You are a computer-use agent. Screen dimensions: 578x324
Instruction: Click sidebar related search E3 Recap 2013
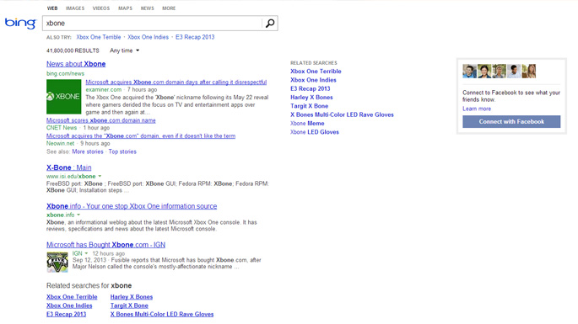[311, 88]
